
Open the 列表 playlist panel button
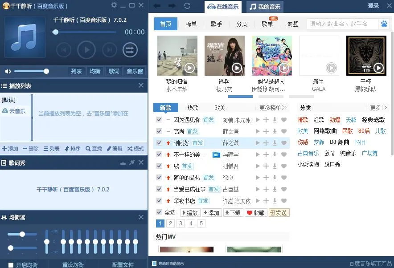[76, 71]
